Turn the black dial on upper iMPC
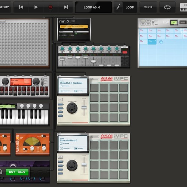This screenshot has height=187, width=187. point(72,108)
